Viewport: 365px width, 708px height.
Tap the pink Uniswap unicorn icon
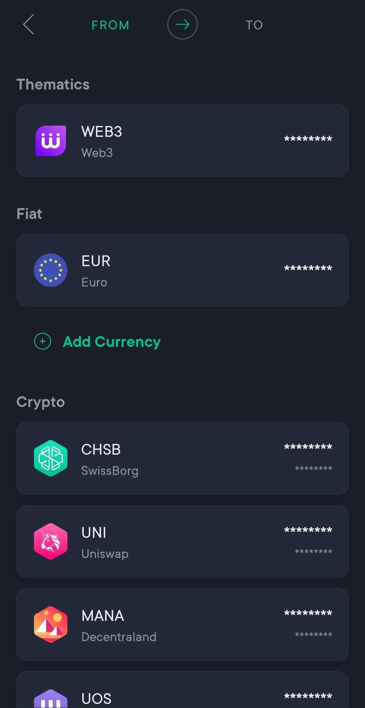[x=51, y=541]
